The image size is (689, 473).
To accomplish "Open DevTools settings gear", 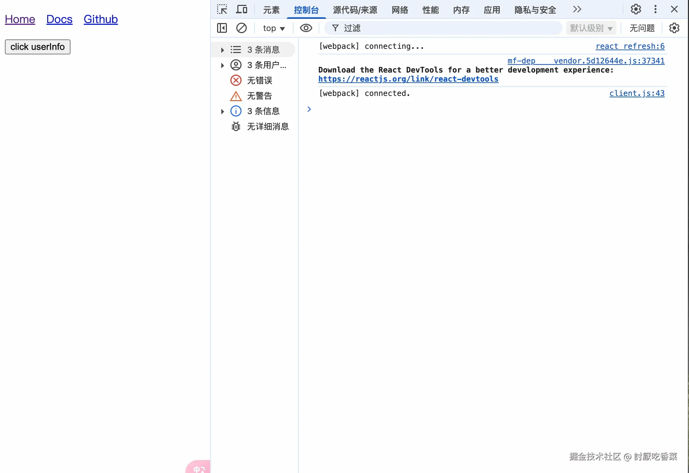I will click(636, 9).
